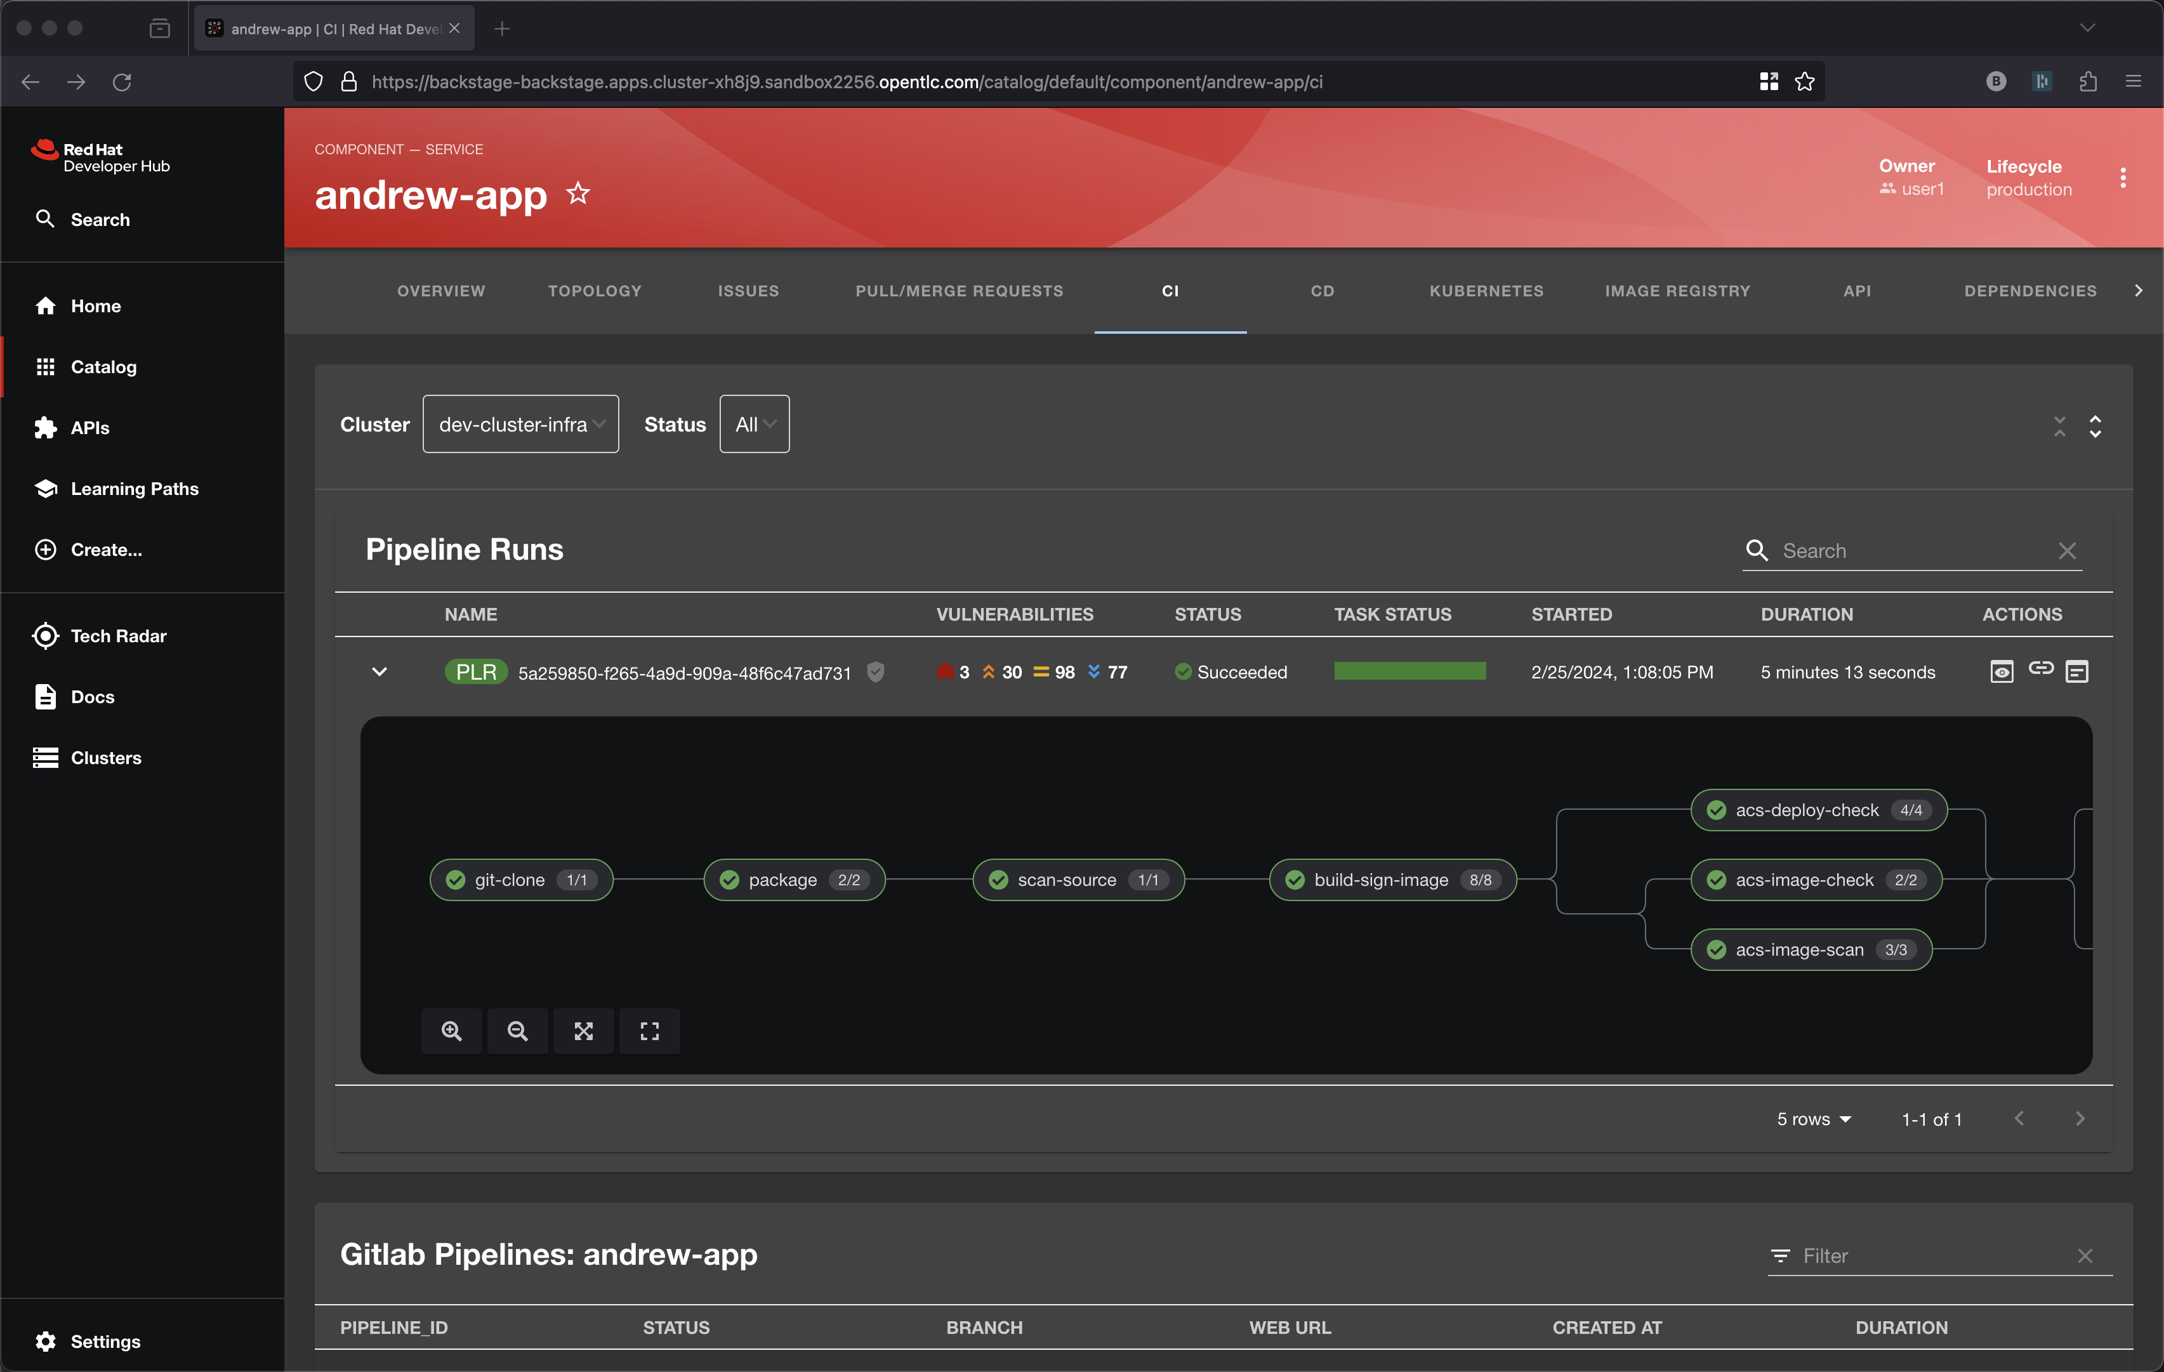Click the fit to screen icon
This screenshot has height=1372, width=2164.
[x=583, y=1031]
